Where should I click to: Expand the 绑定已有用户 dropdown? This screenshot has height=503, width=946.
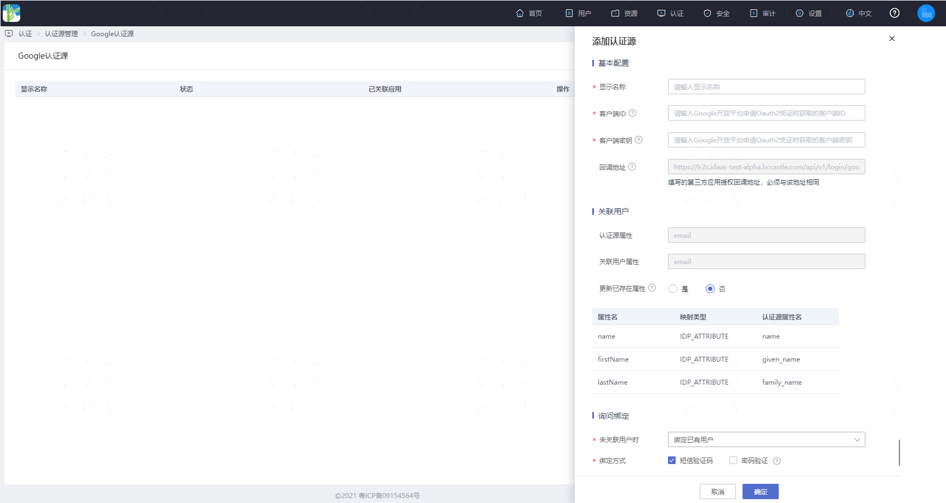[x=766, y=439]
